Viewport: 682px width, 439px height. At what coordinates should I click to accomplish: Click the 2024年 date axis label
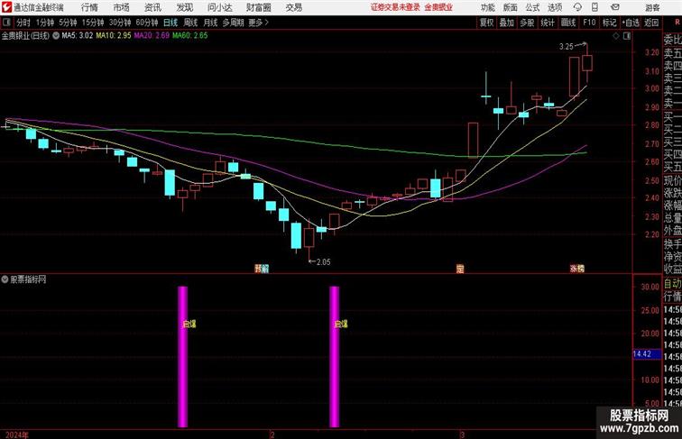17,434
